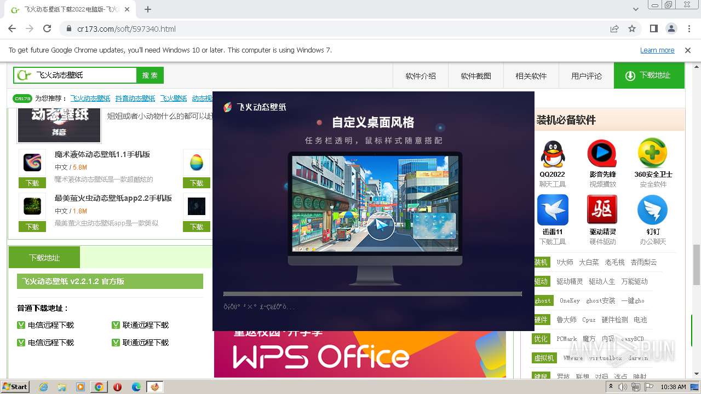701x394 pixels.
Task: Click the 最美萤火虫动态壁纸 app icon
Action: tap(32, 207)
